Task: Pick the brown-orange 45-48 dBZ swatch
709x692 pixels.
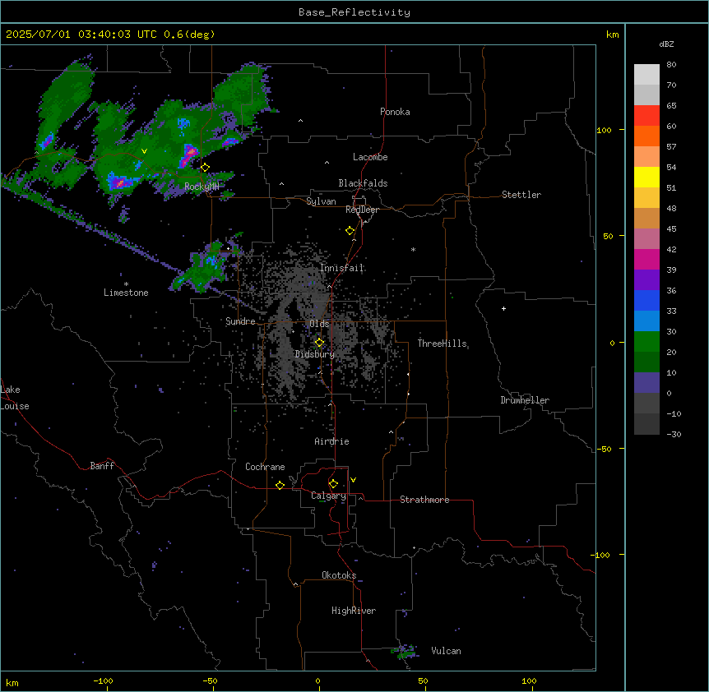Action: 646,219
